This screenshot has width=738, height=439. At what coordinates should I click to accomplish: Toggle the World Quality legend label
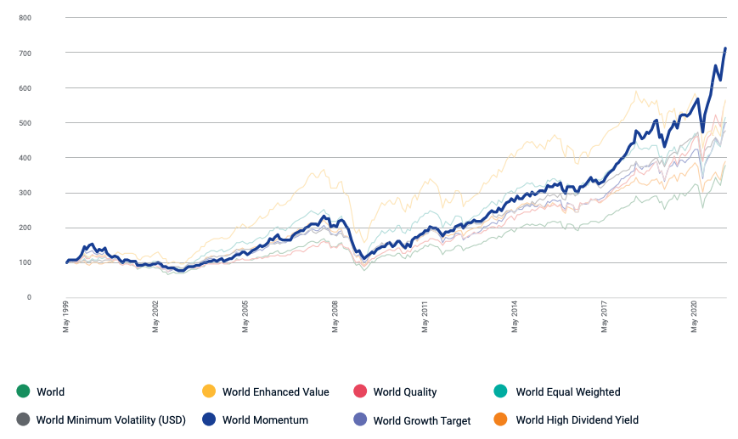[405, 392]
